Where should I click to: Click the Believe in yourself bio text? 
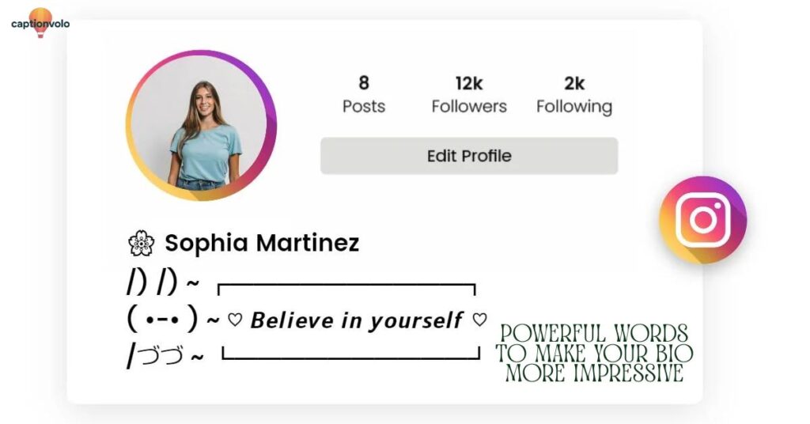pyautogui.click(x=356, y=320)
